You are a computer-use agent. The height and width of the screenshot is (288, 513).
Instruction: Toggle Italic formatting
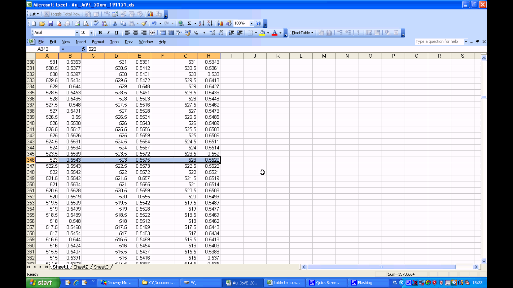pyautogui.click(x=108, y=33)
